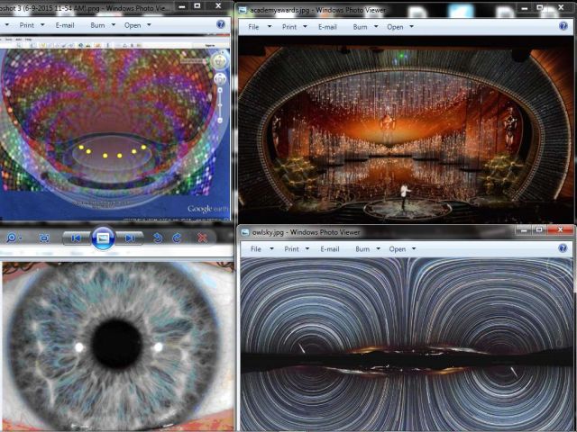Click the actual size / fit to window icon
The height and width of the screenshot is (432, 577).
point(44,238)
